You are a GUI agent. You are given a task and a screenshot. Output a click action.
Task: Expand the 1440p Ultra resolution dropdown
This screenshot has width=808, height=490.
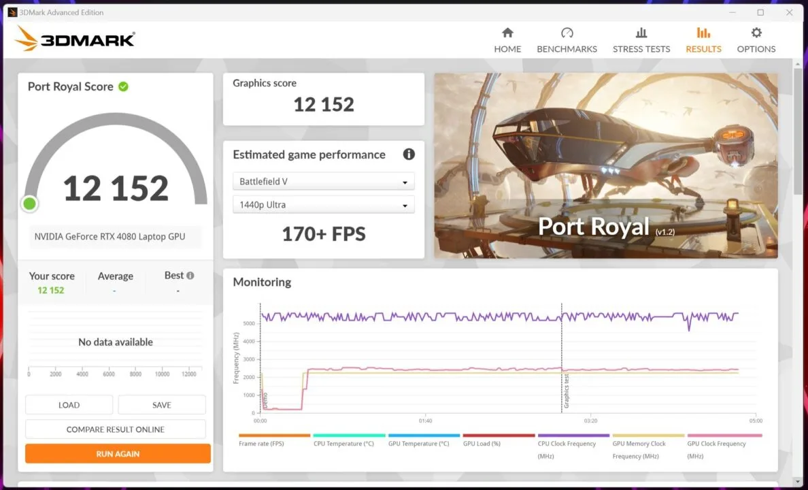[x=324, y=205]
